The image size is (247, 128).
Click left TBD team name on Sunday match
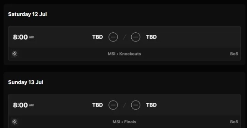click(x=98, y=105)
